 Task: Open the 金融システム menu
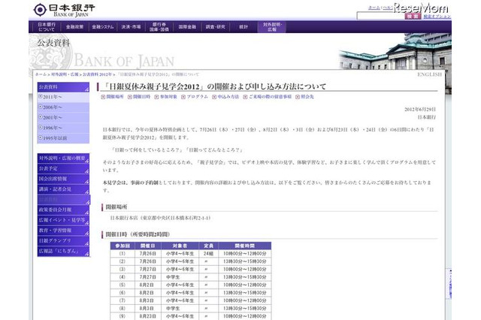coord(103,27)
